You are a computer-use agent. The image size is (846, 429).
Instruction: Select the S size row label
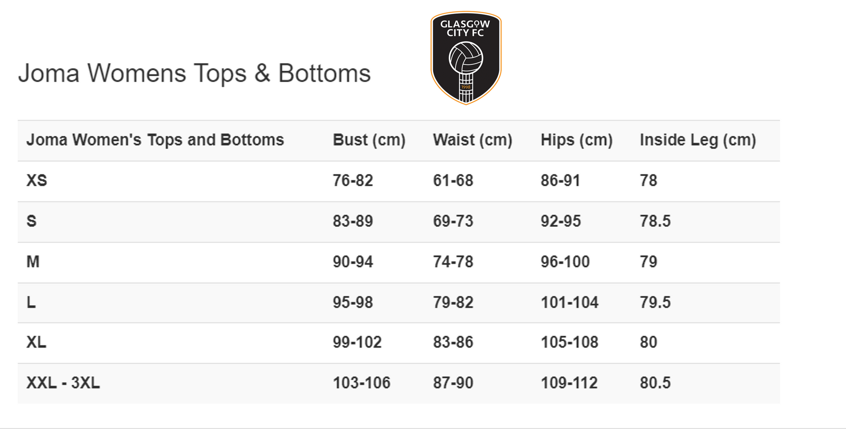(32, 221)
